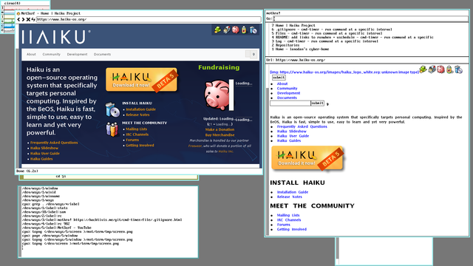Select history entry '7 Home | Haiku Project' in mothra
The width and height of the screenshot is (473, 266).
[x=293, y=26]
